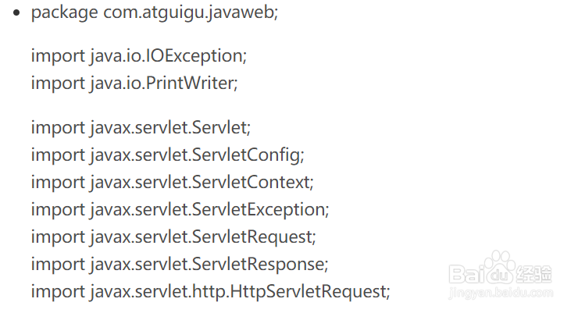Image resolution: width=585 pixels, height=313 pixels.
Task: Click the ServletContext import line
Action: tap(172, 182)
